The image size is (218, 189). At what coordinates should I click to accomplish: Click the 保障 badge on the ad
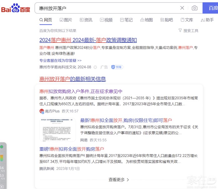click(117, 67)
